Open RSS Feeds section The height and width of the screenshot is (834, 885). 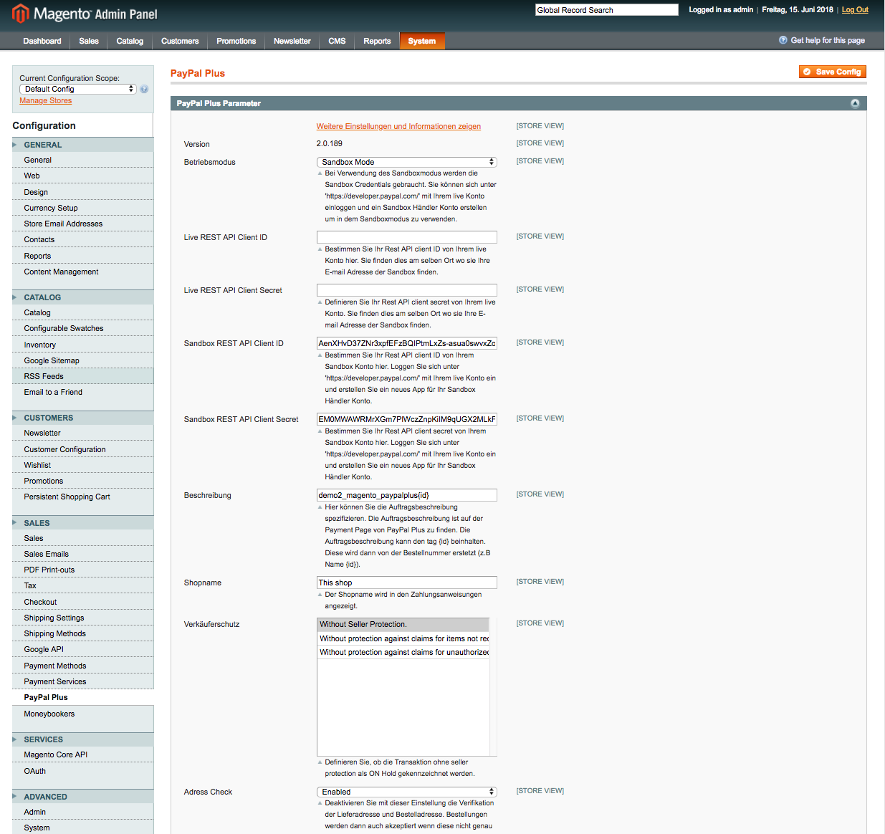pyautogui.click(x=83, y=376)
